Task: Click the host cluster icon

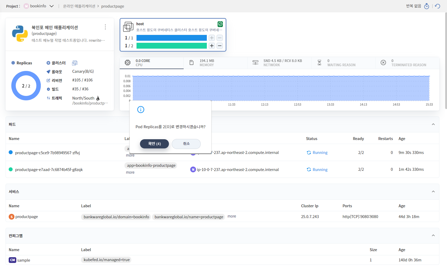Action: point(128,27)
